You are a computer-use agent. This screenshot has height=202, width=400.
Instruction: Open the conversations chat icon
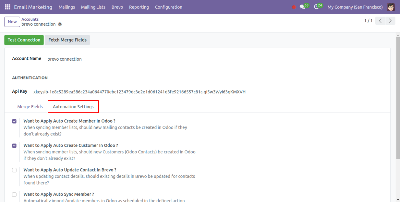tap(302, 7)
